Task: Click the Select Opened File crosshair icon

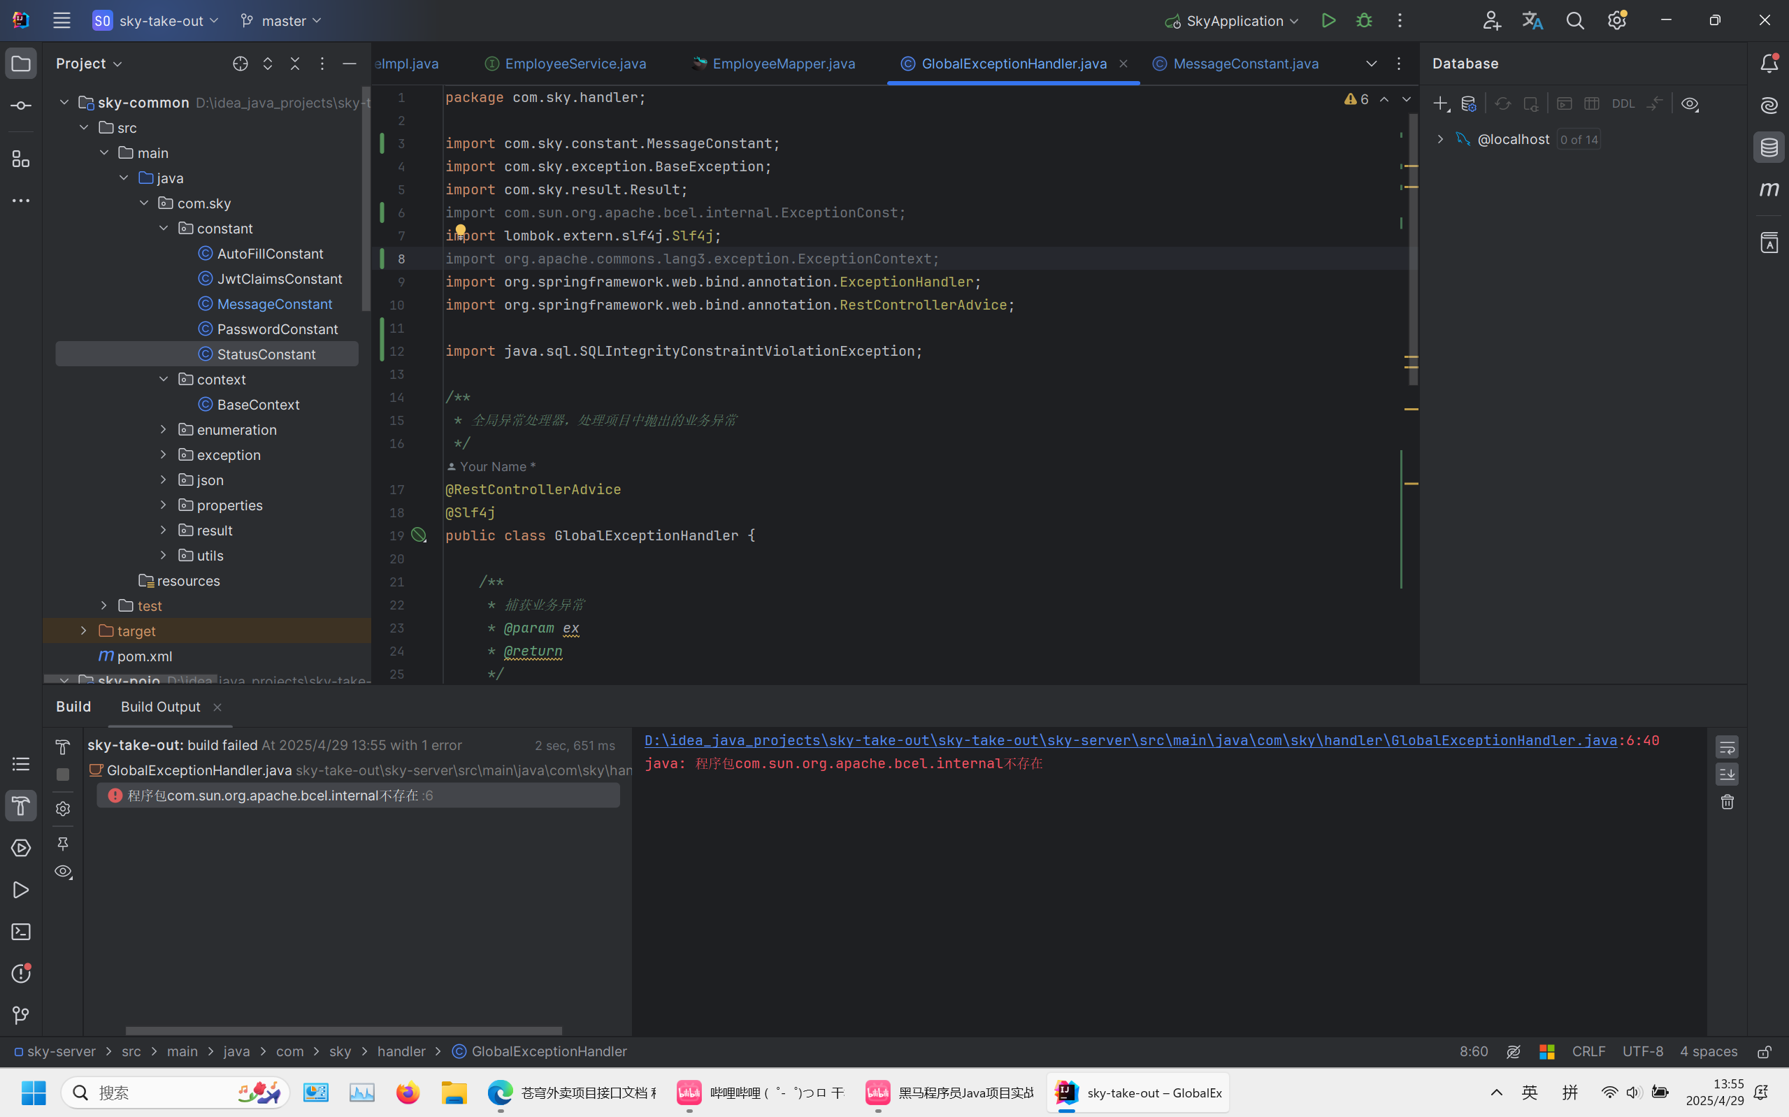Action: click(x=240, y=64)
